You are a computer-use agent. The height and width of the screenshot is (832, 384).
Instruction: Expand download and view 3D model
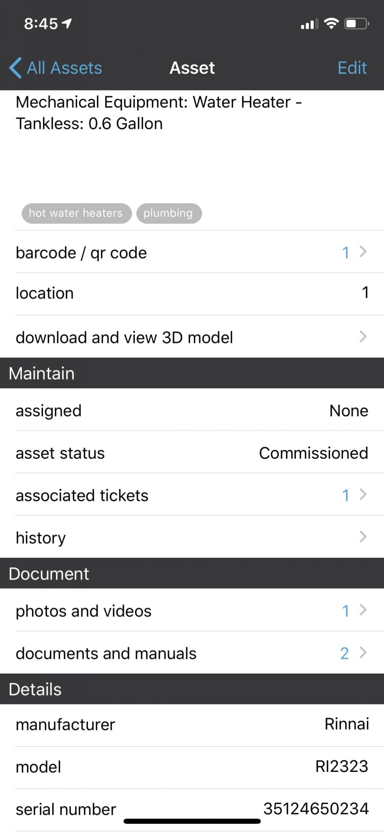(x=192, y=337)
